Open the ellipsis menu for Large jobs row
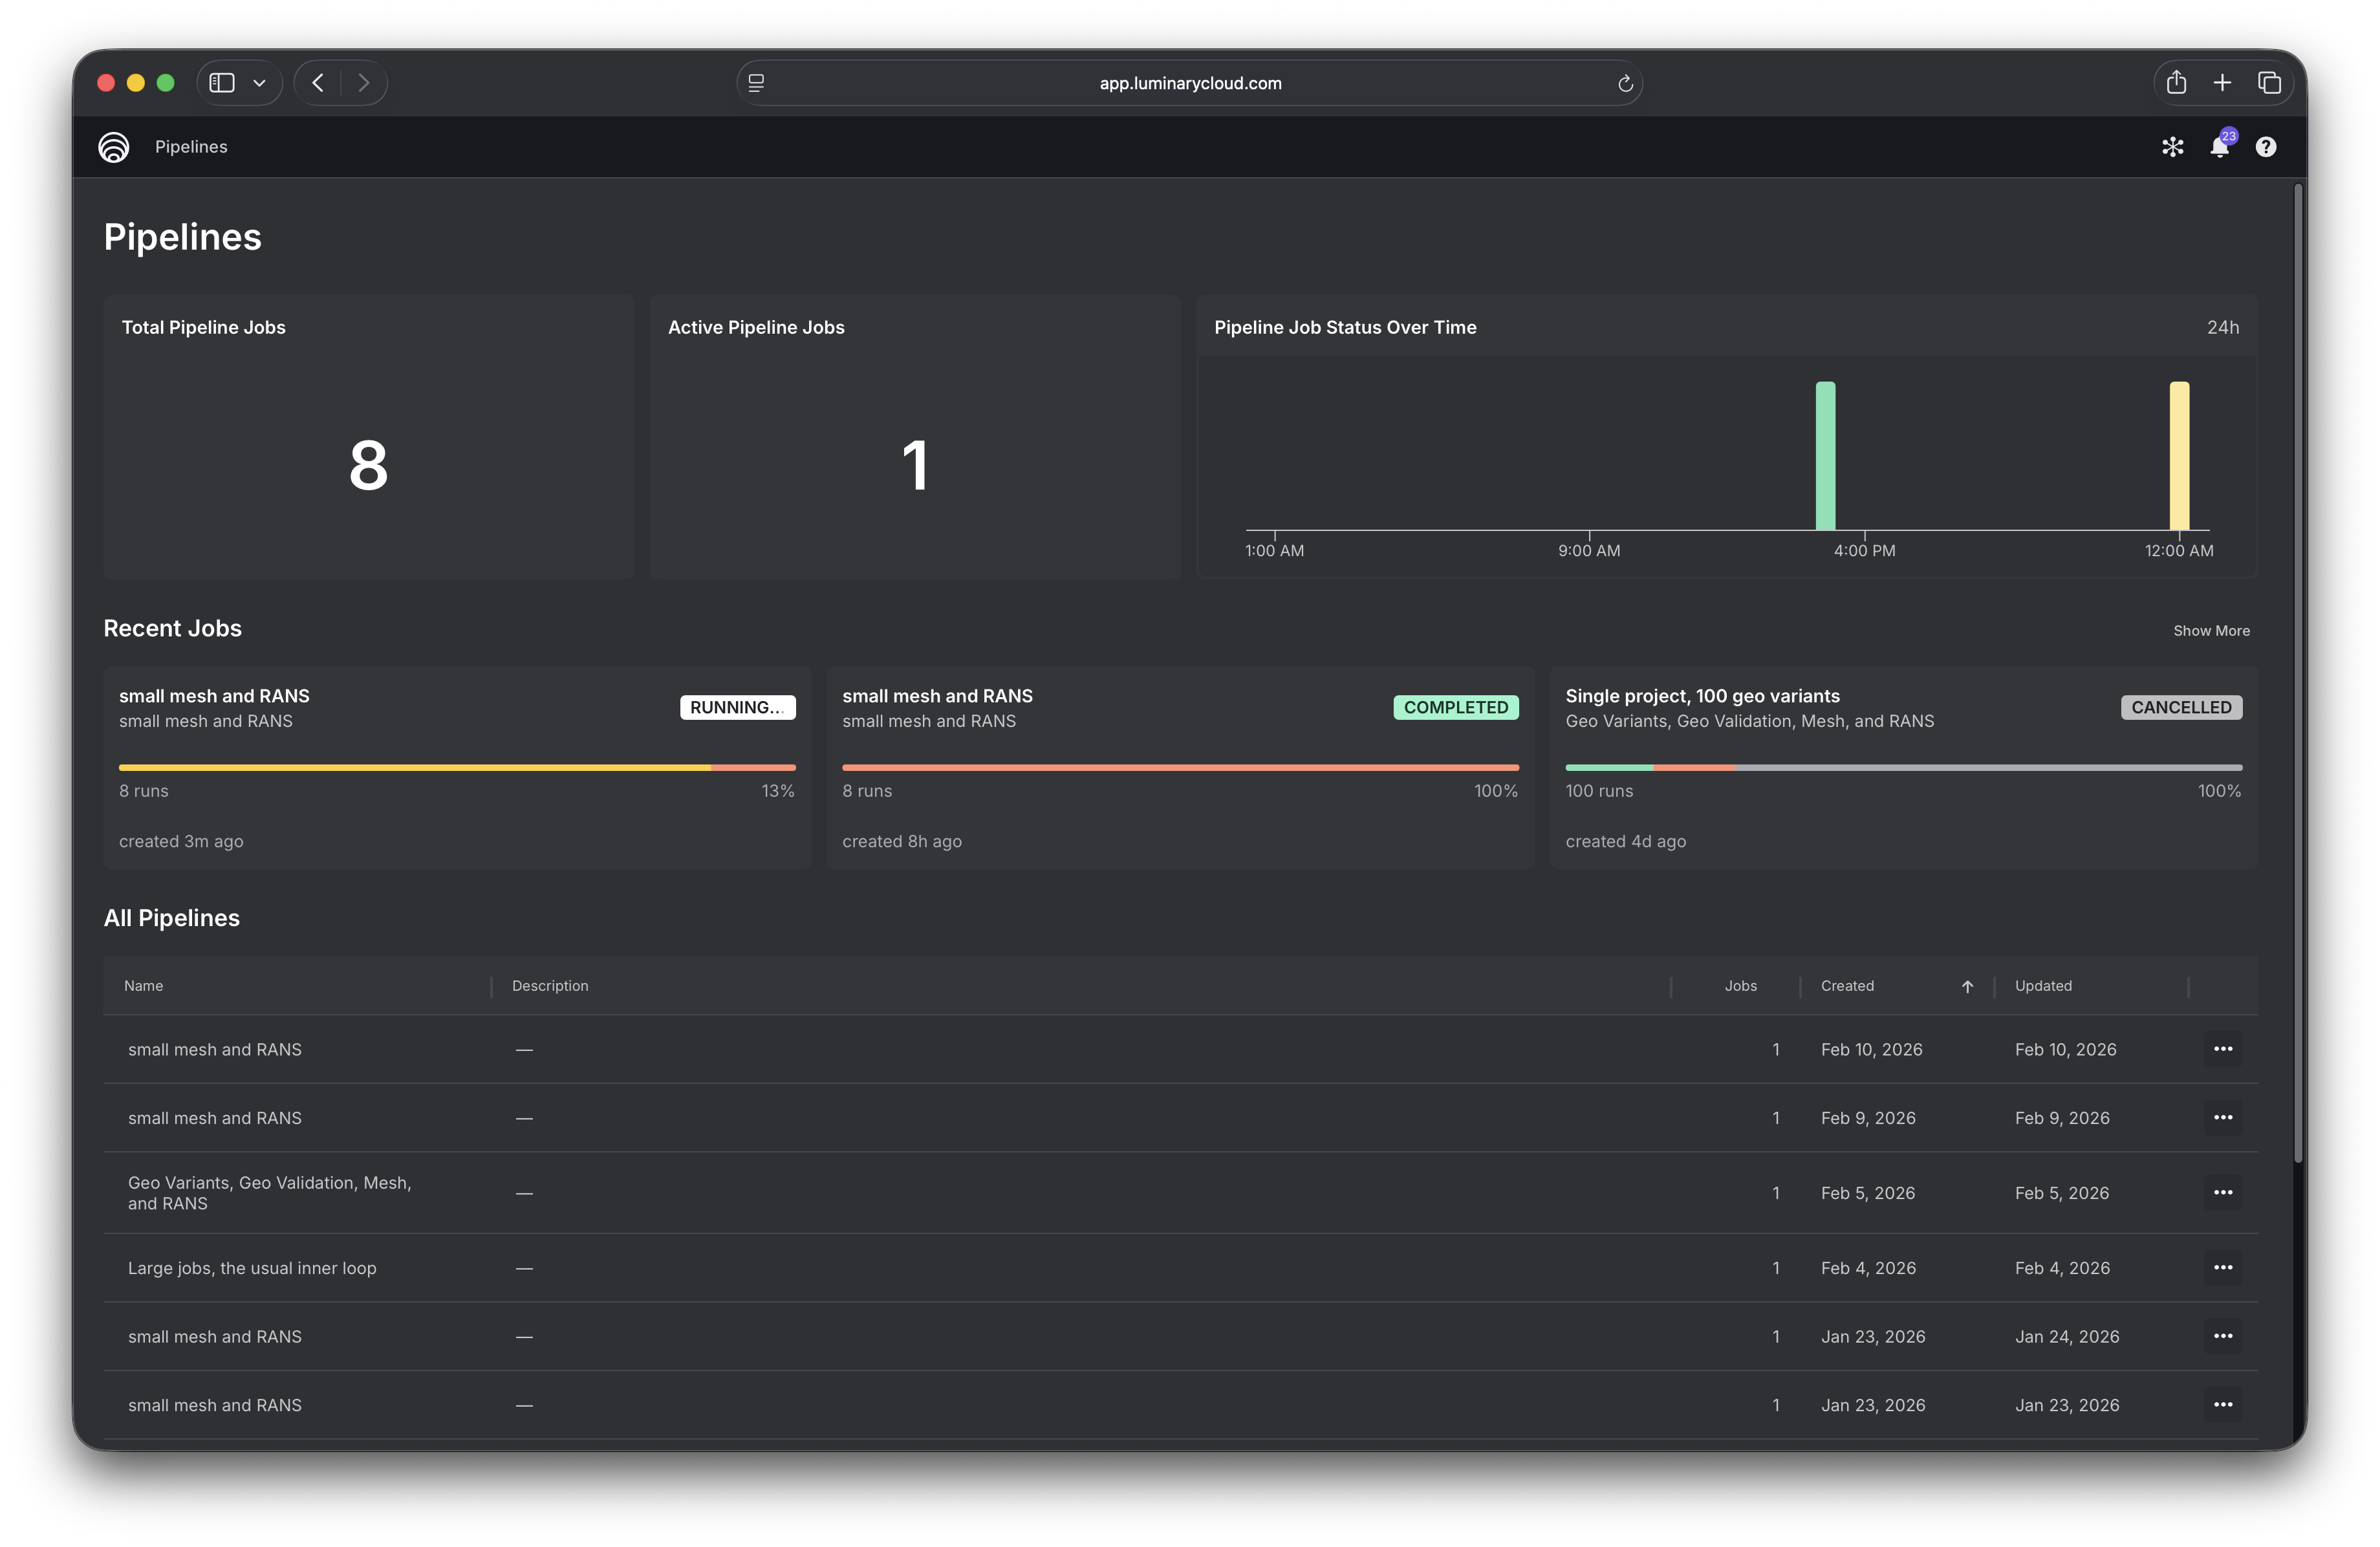 point(2223,1267)
